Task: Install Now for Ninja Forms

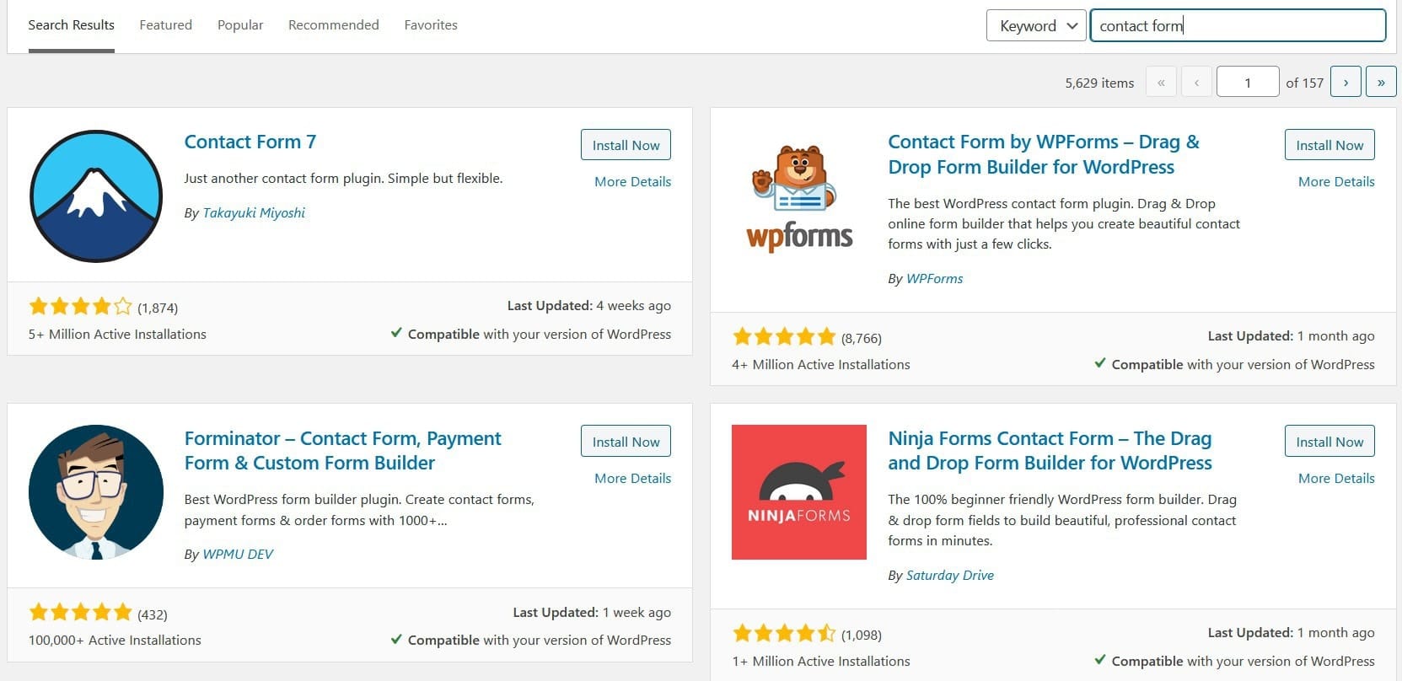Action: tap(1329, 442)
